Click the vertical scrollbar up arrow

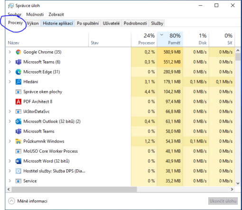[x=238, y=50]
